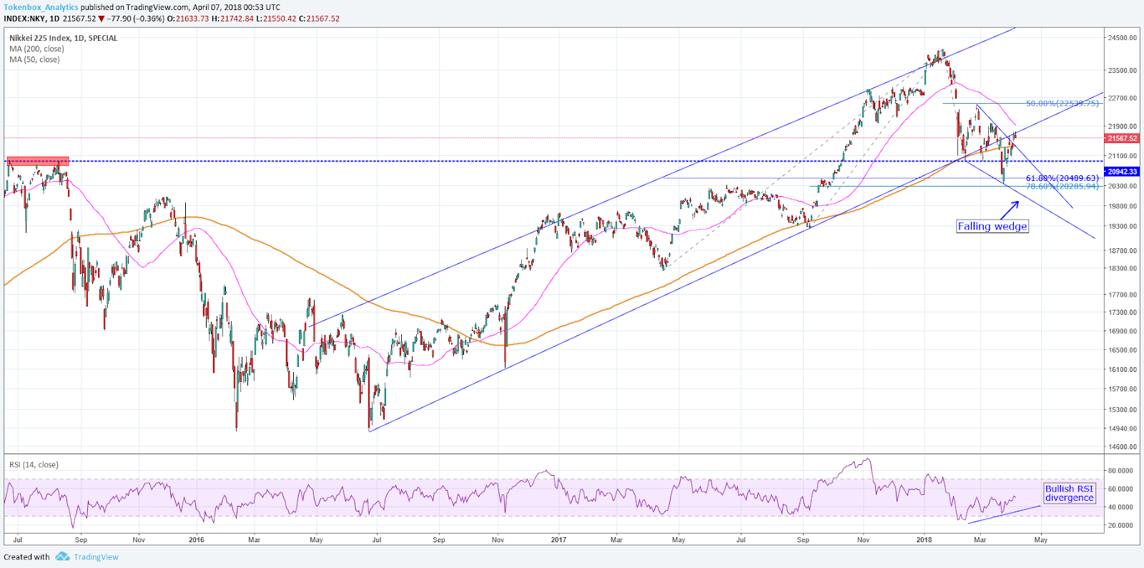This screenshot has width=1144, height=568.
Task: Click the 2017 label on time axis
Action: 558,539
